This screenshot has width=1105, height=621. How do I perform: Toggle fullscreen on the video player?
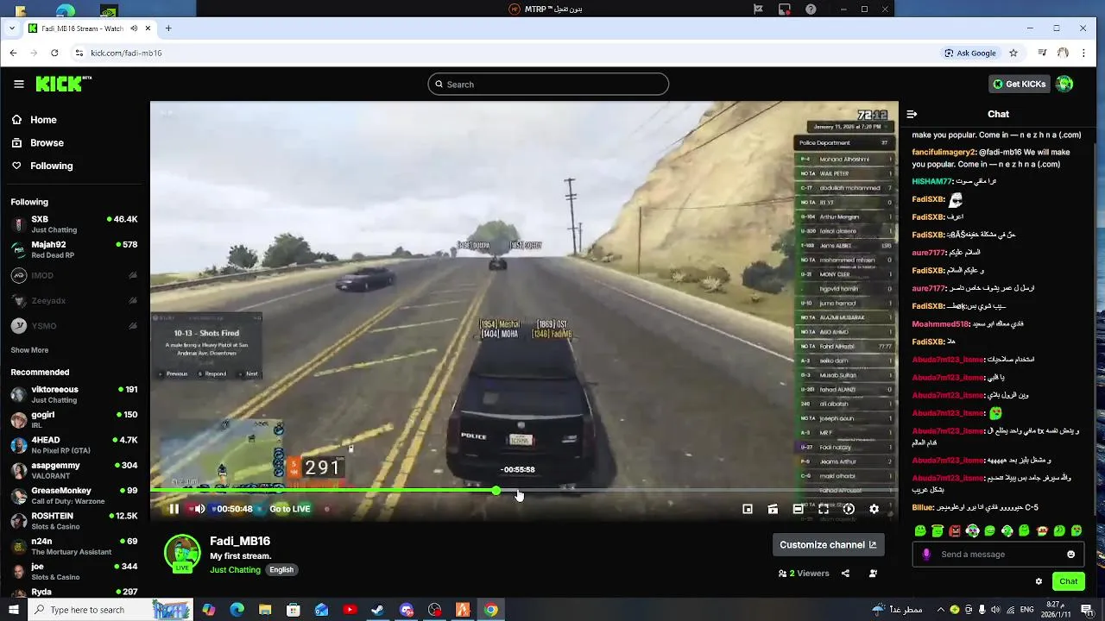[x=824, y=509]
